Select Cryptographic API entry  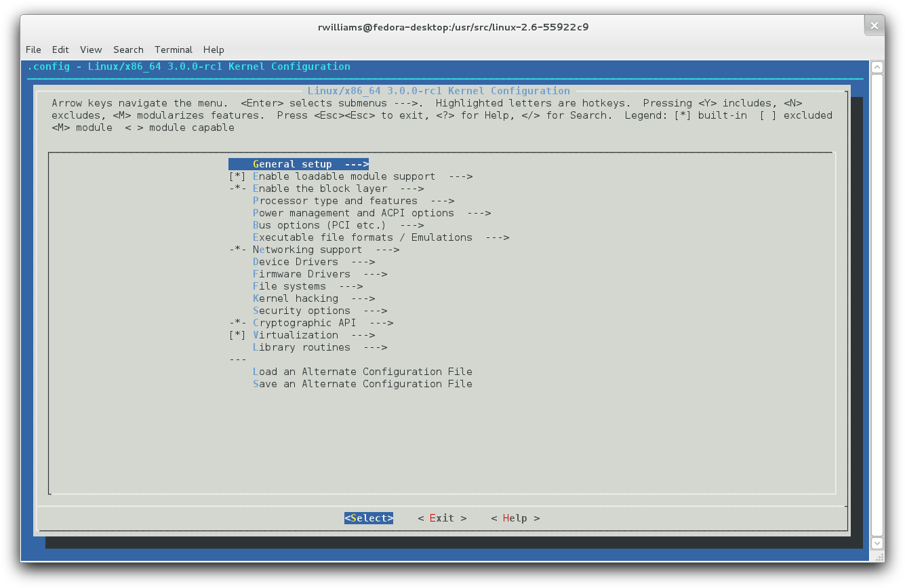click(323, 323)
